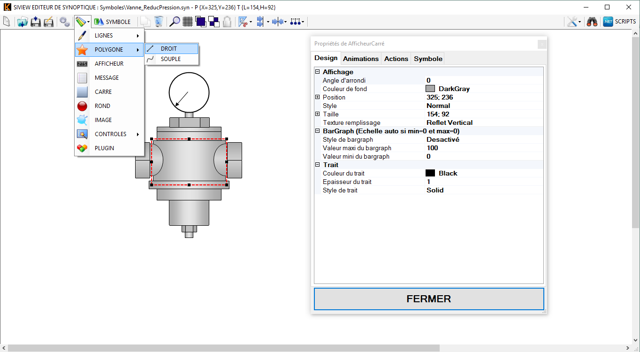
Task: Collapse the BarGraph property group
Action: [x=318, y=131]
